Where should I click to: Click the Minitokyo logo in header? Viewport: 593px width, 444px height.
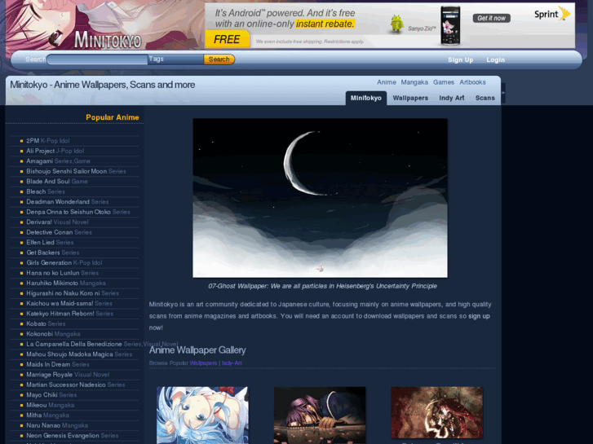pos(108,39)
